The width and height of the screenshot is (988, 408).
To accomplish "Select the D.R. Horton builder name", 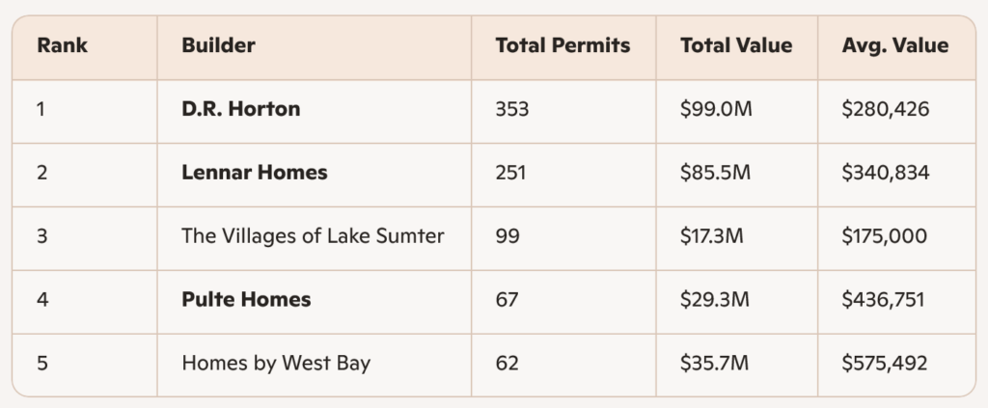I will (x=241, y=109).
